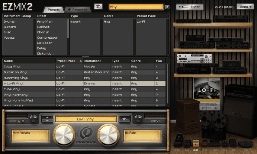
Task: Toggle the input lock icon
Action: (19, 121)
